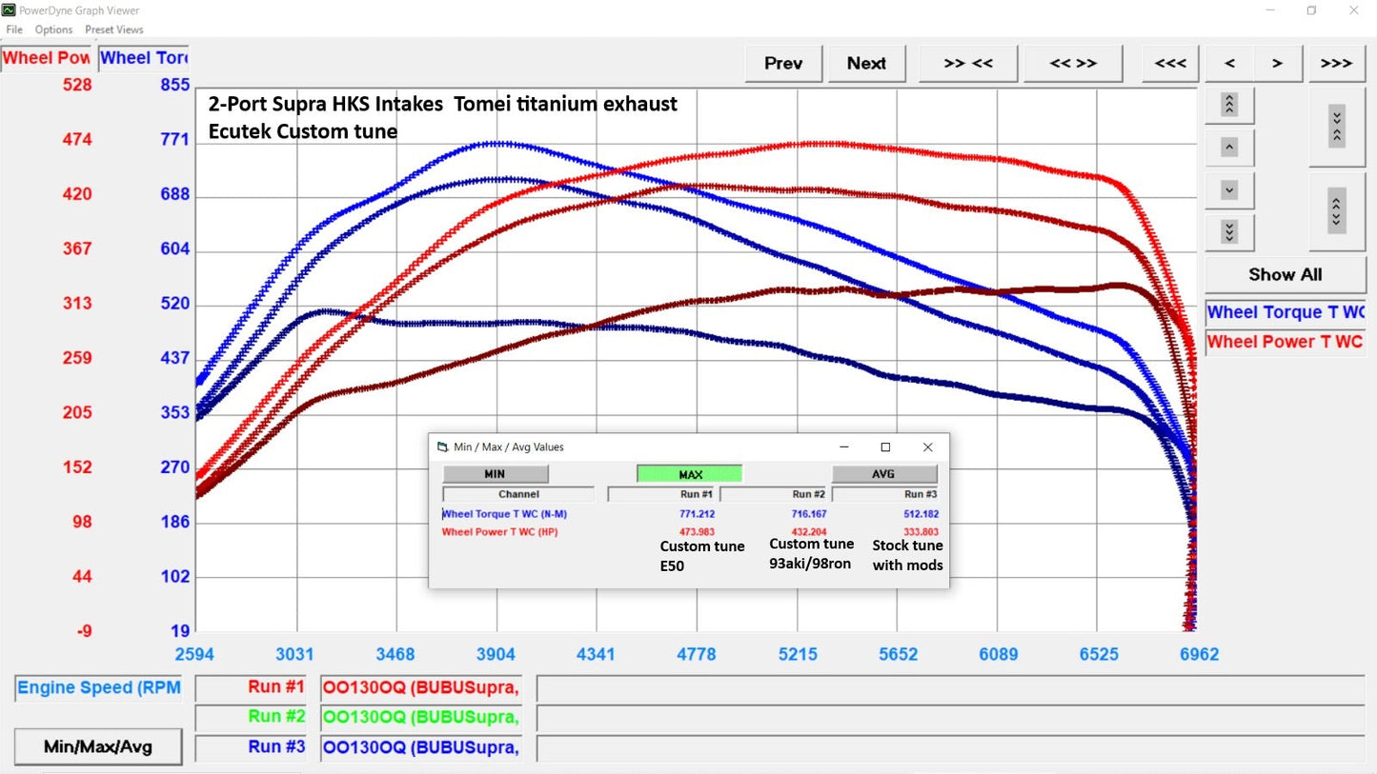Toggle the MAX values mode
This screenshot has width=1377, height=774.
coord(689,474)
